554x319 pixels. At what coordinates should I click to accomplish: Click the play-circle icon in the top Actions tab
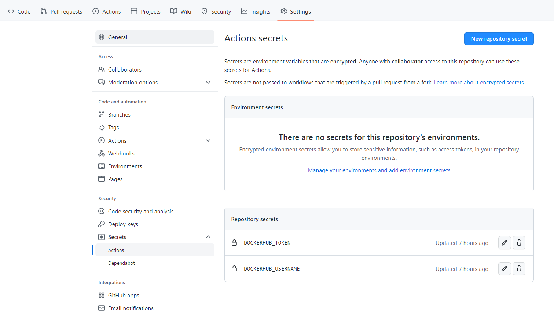click(x=96, y=11)
